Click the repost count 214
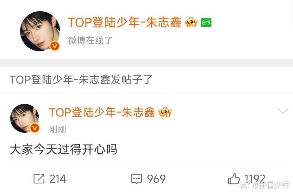Screen dimensions: 293x192 click(x=58, y=179)
